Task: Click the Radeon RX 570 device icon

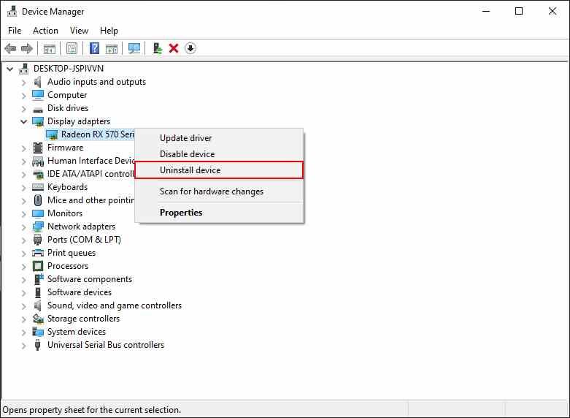Action: tap(52, 134)
